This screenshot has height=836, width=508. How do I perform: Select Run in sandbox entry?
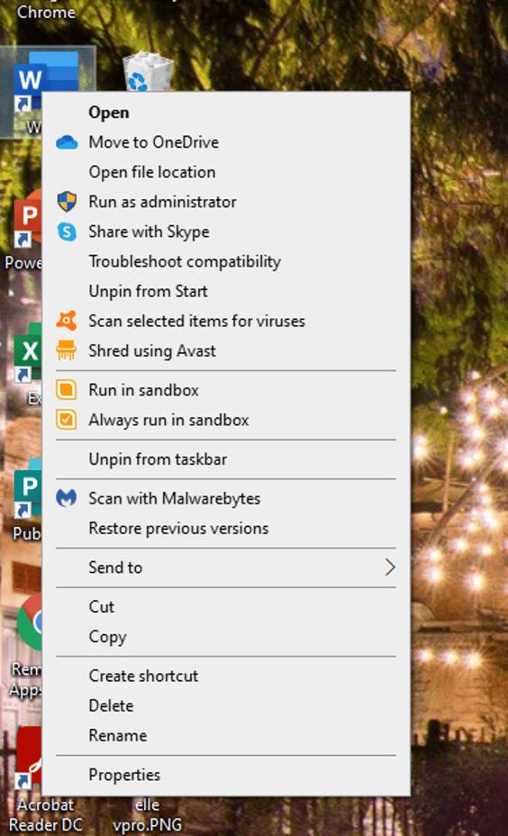click(x=226, y=390)
